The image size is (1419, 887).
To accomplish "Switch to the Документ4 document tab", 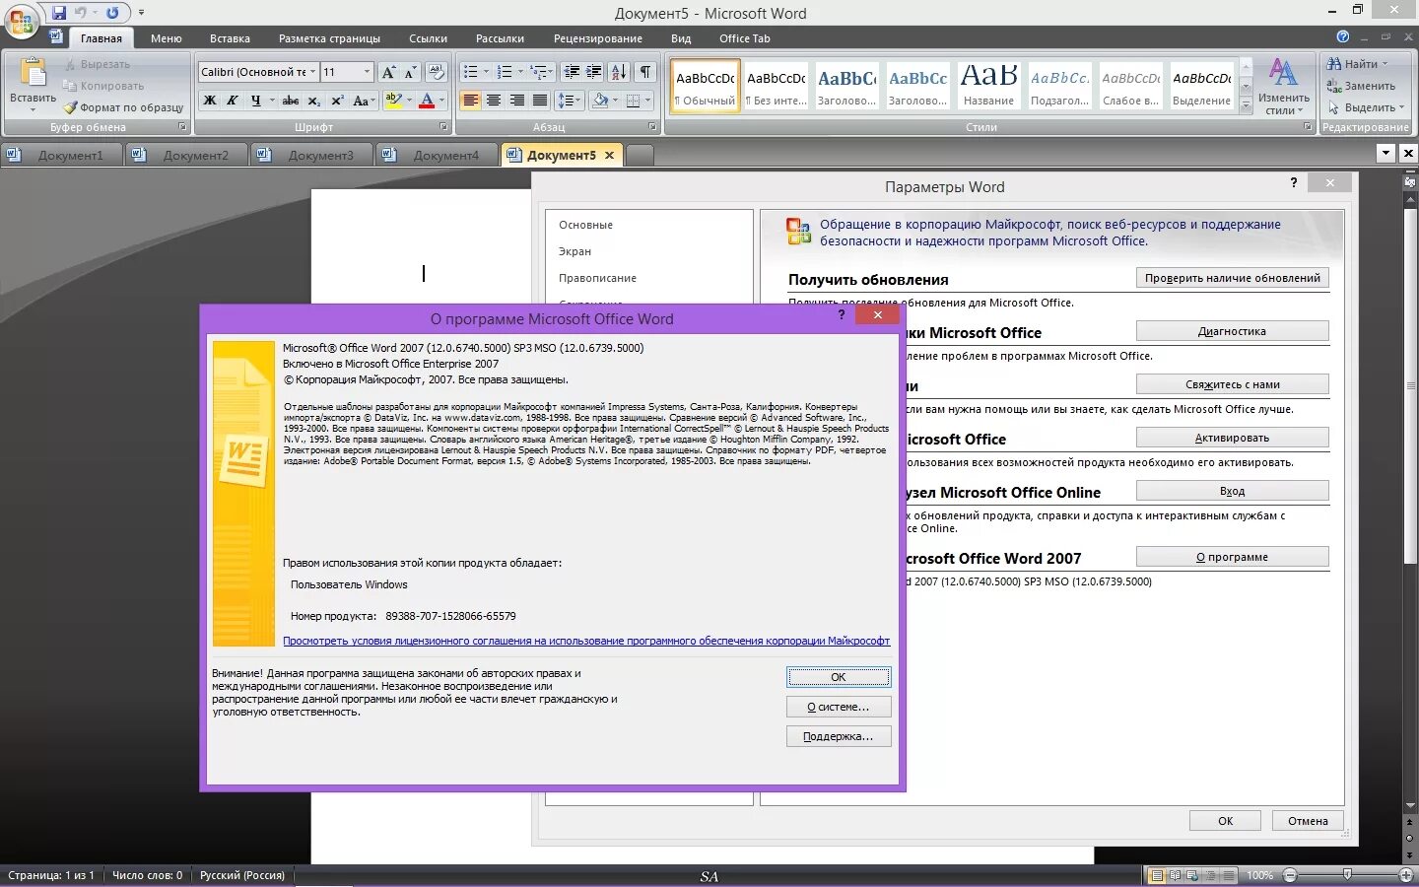I will [x=438, y=155].
